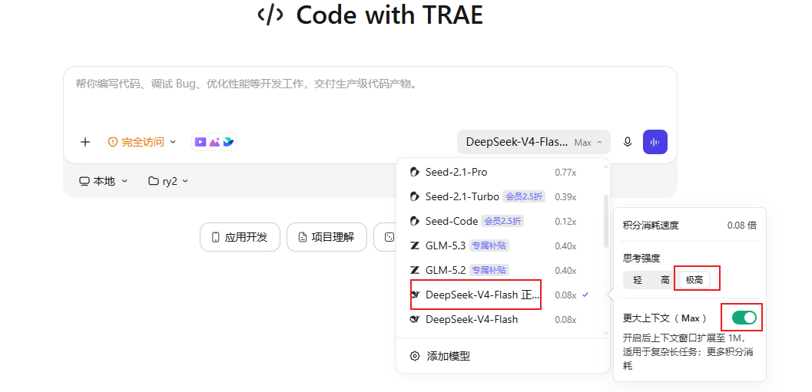The width and height of the screenshot is (812, 392).
Task: Click the folder icon beside ry2
Action: tap(154, 181)
